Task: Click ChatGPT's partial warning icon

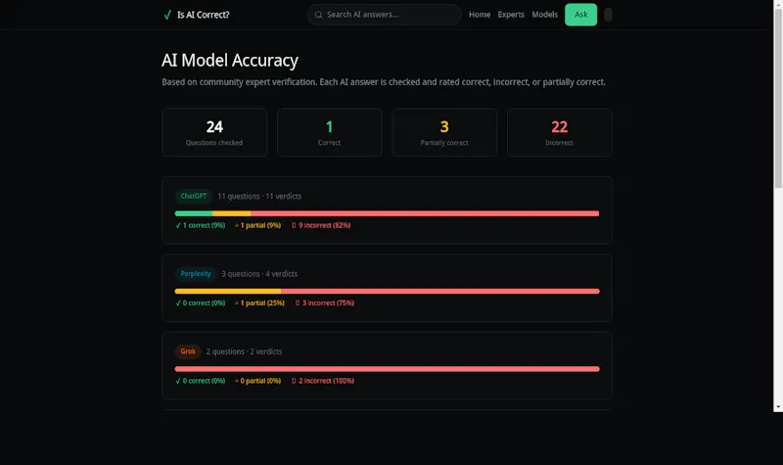Action: (237, 226)
